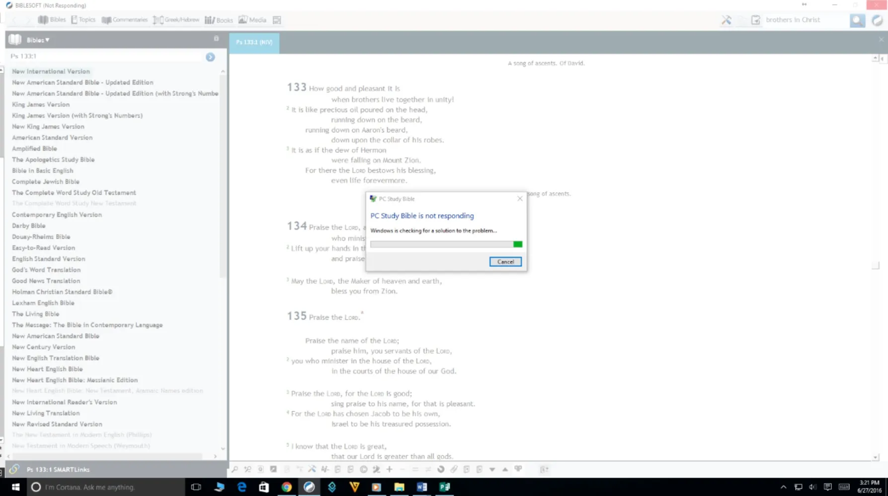The image size is (888, 496).
Task: Select New International Version in list
Action: [x=51, y=71]
